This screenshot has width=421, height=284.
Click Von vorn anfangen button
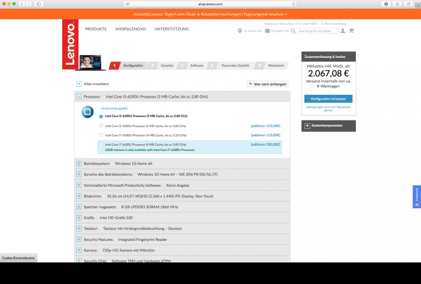[x=267, y=84]
